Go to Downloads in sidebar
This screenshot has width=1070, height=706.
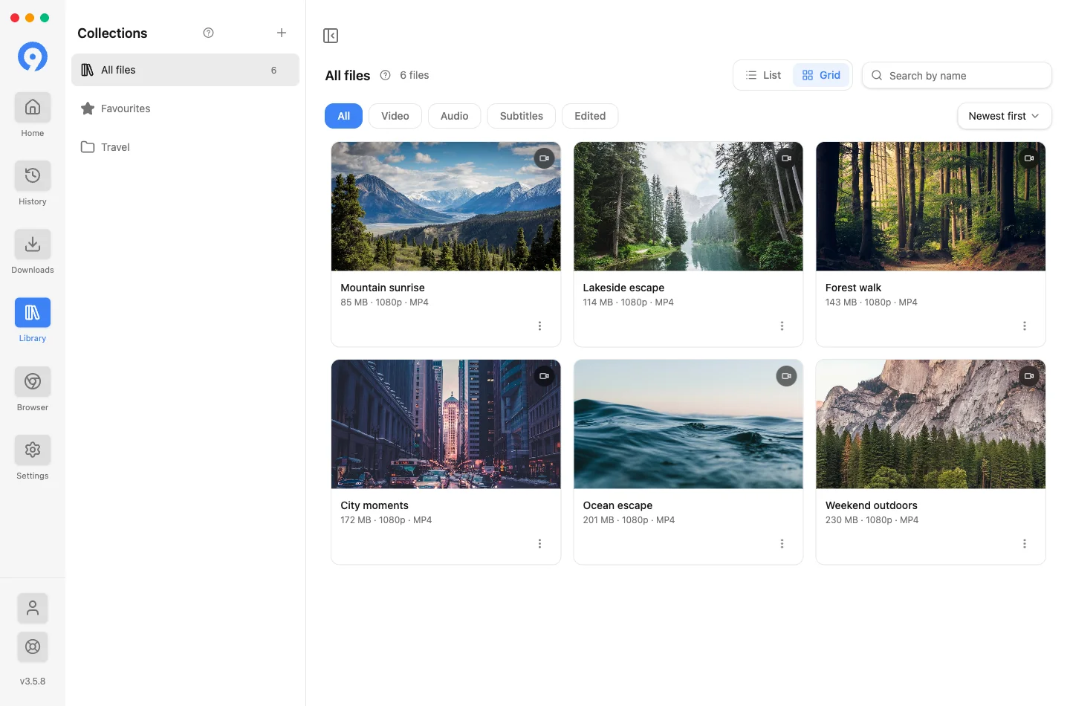coord(33,244)
